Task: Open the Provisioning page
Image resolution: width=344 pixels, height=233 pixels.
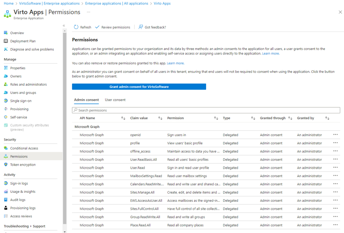Action: tap(19, 109)
